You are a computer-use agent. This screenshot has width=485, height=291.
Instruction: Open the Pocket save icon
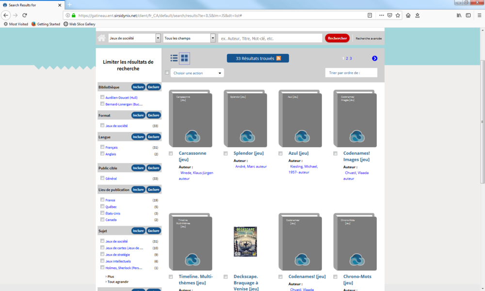[x=390, y=15]
